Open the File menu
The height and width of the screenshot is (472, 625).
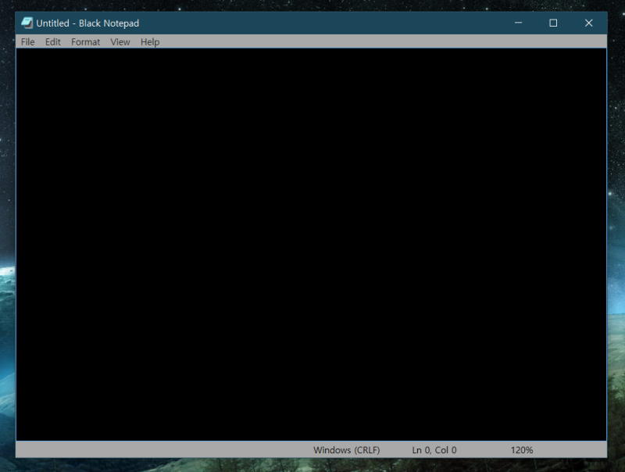click(27, 41)
